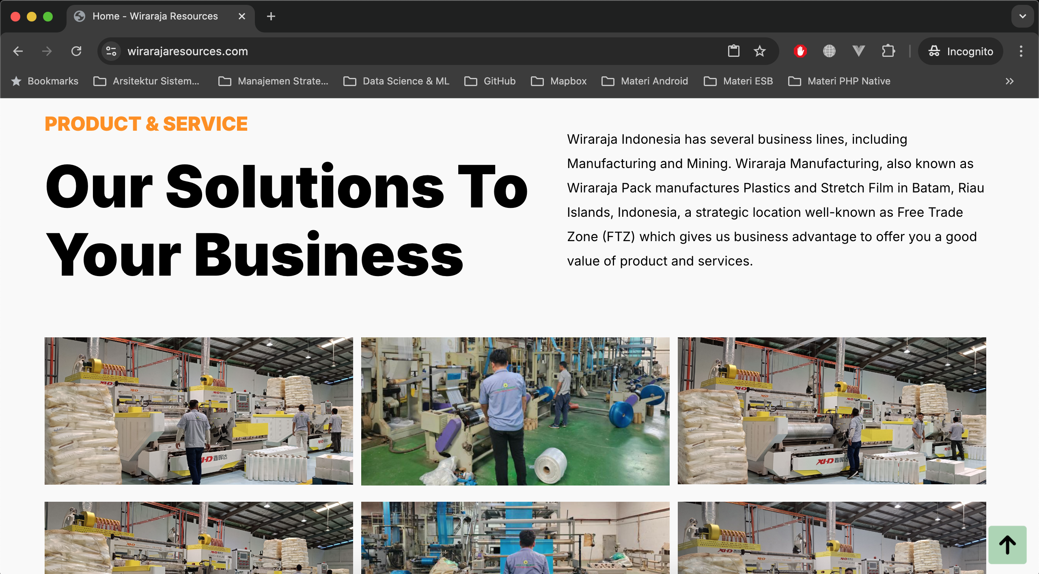
Task: Click the Wiraraja Indonesia business lines paragraph
Action: [x=776, y=200]
